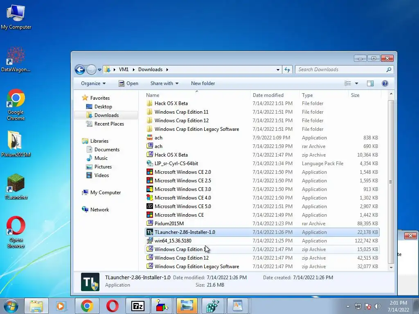Expand arrow after Downloads breadcrumb
This screenshot has width=419, height=314.
click(x=167, y=70)
